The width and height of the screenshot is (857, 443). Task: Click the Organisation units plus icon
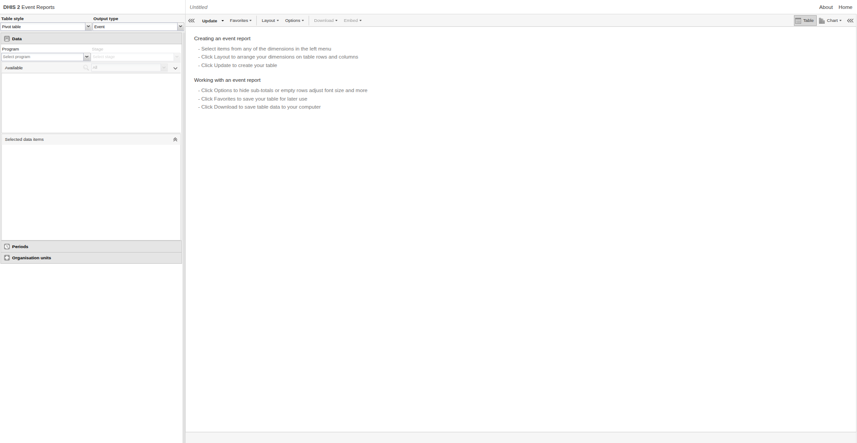(7, 258)
